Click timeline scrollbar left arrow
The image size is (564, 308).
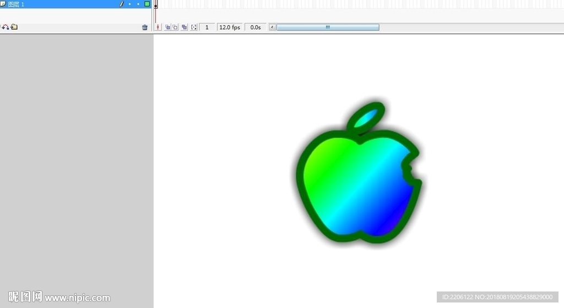click(x=272, y=28)
